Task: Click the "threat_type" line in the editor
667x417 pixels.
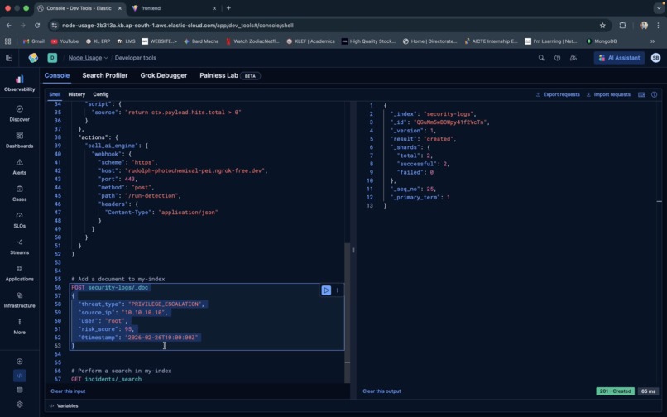Action: point(142,304)
